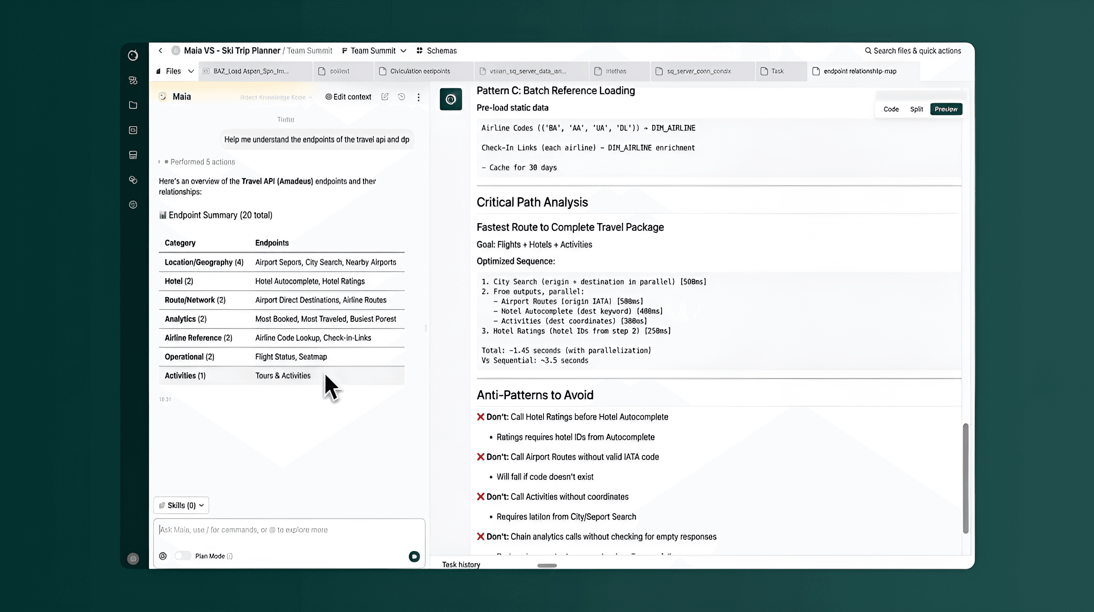Select the endpoint relationship-map tab
The image size is (1094, 612).
[x=863, y=71]
